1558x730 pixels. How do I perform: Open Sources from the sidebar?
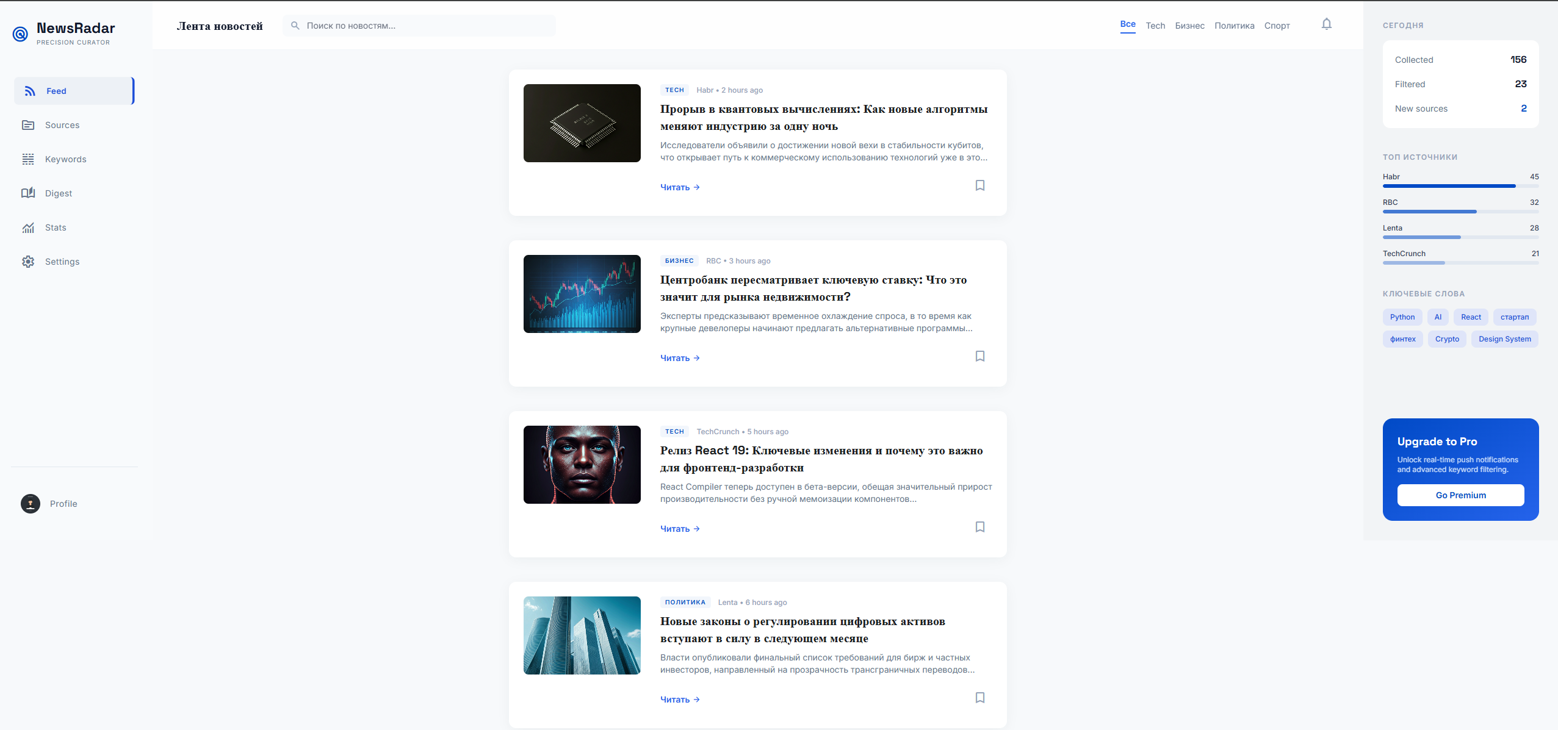pyautogui.click(x=62, y=125)
